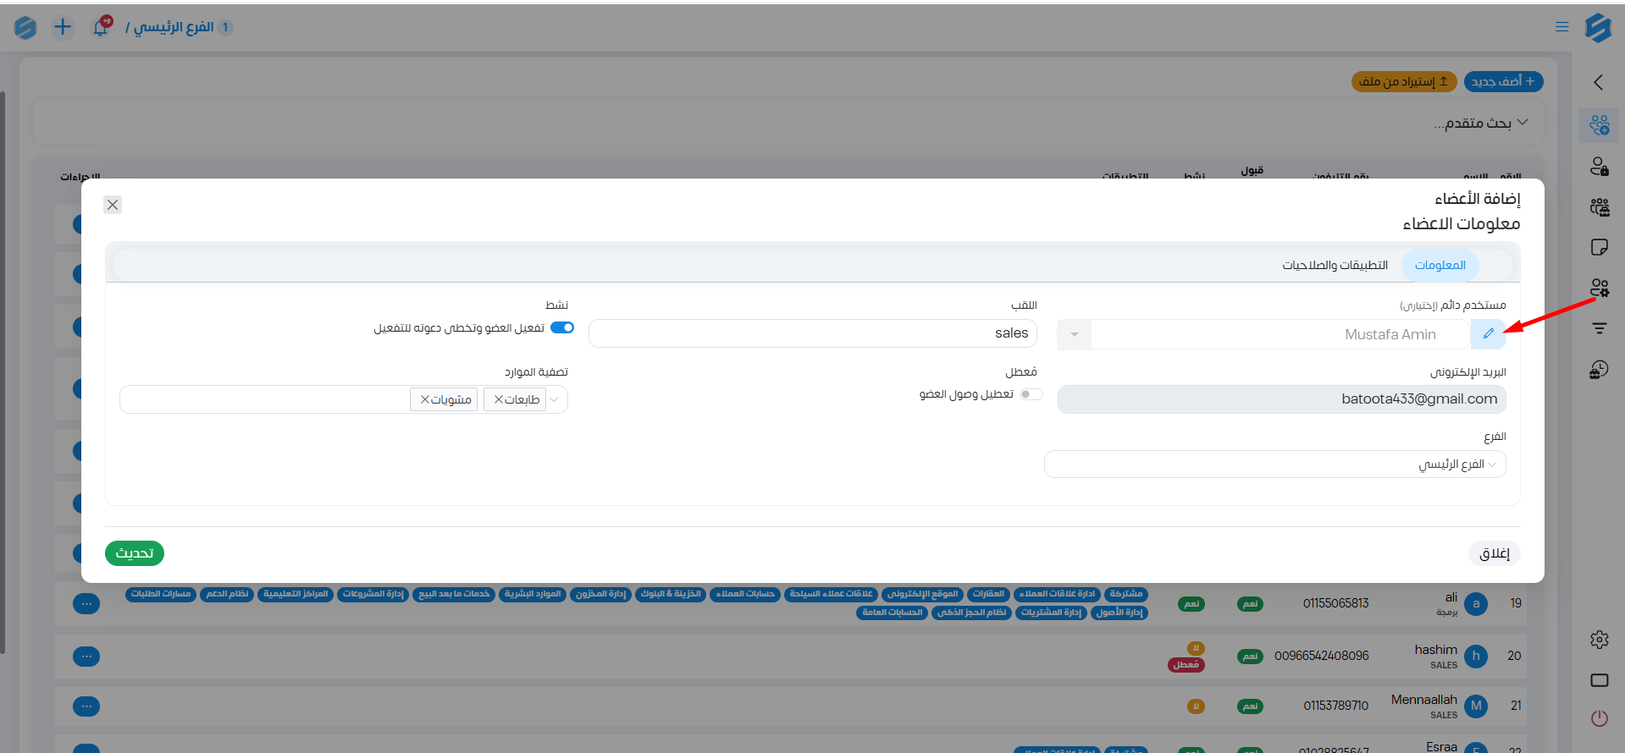
Task: Click the back arrow in sidebar
Action: [1599, 82]
